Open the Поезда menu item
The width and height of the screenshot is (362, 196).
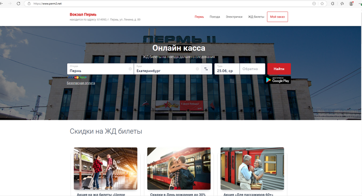point(215,17)
